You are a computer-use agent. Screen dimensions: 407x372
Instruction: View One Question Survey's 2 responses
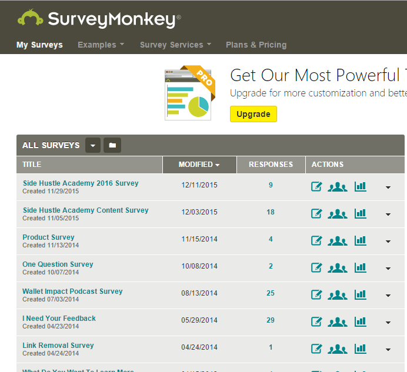(x=271, y=266)
